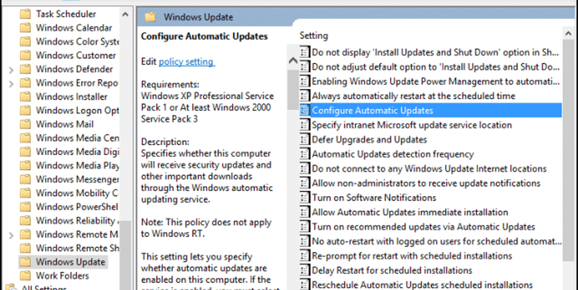
Task: Expand the Windows Remote Management node arrow
Action: [11, 235]
